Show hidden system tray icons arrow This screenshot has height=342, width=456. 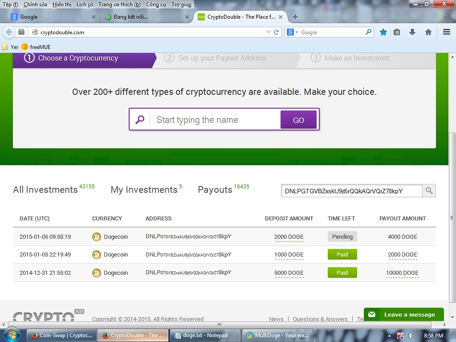coord(389,336)
